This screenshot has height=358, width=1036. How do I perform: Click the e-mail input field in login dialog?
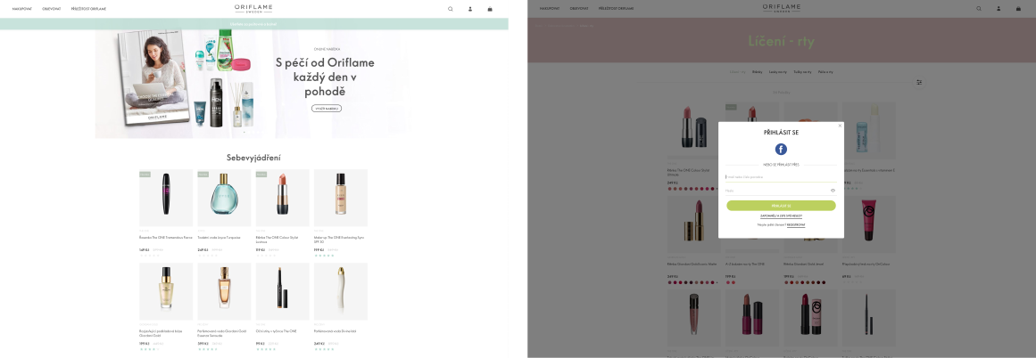coord(781,176)
